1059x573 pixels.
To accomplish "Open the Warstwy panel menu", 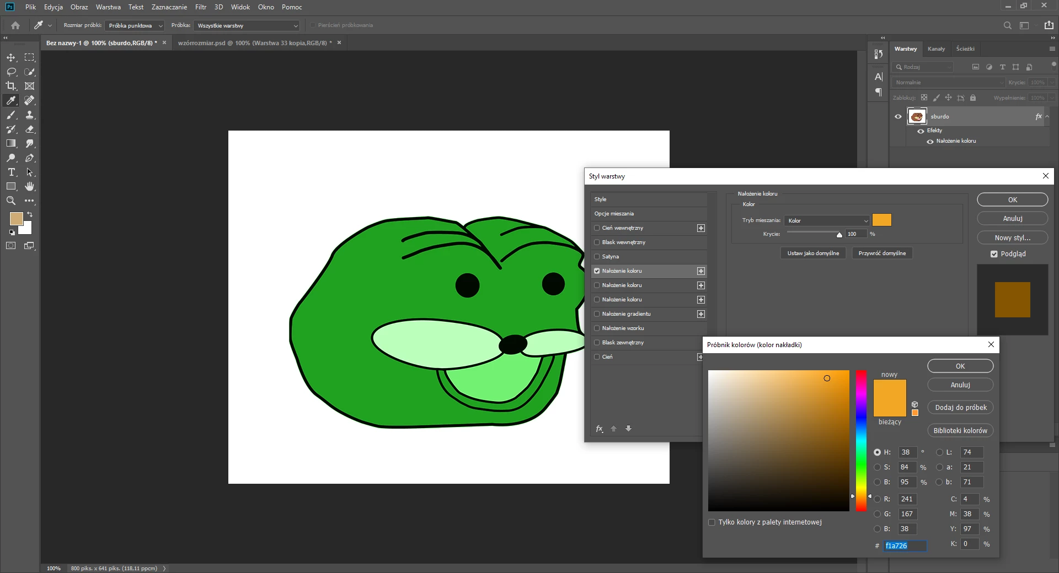I will click(1052, 49).
